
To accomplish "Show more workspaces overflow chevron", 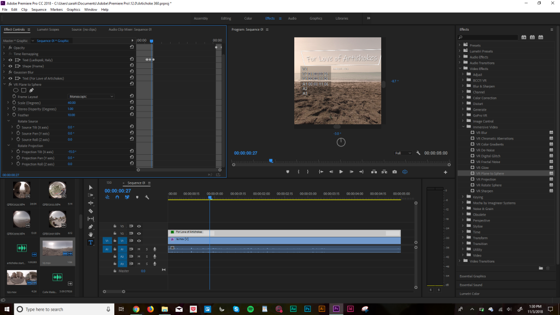I will 369,18.
